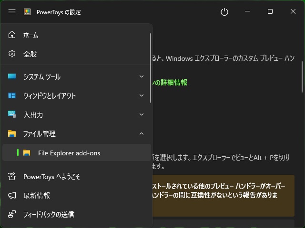This screenshot has height=228, width=305.
Task: Toggle the hamburger navigation menu
Action: tap(12, 12)
